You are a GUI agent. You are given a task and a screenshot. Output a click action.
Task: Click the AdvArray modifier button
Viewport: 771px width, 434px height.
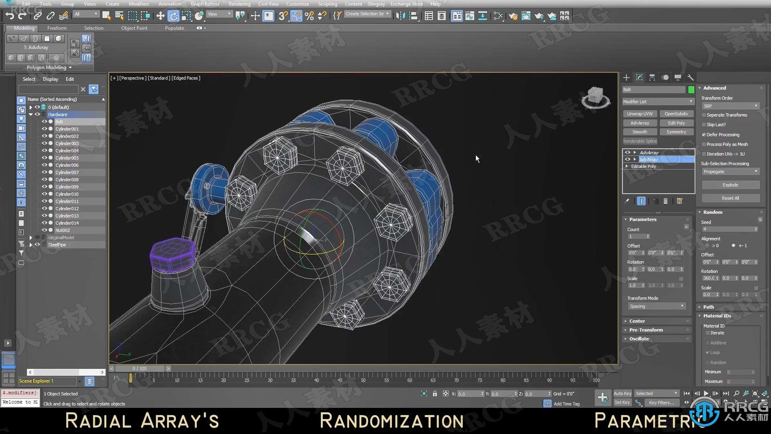pyautogui.click(x=640, y=123)
